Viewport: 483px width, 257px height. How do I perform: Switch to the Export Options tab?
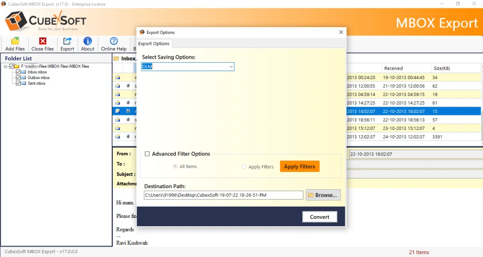point(154,44)
